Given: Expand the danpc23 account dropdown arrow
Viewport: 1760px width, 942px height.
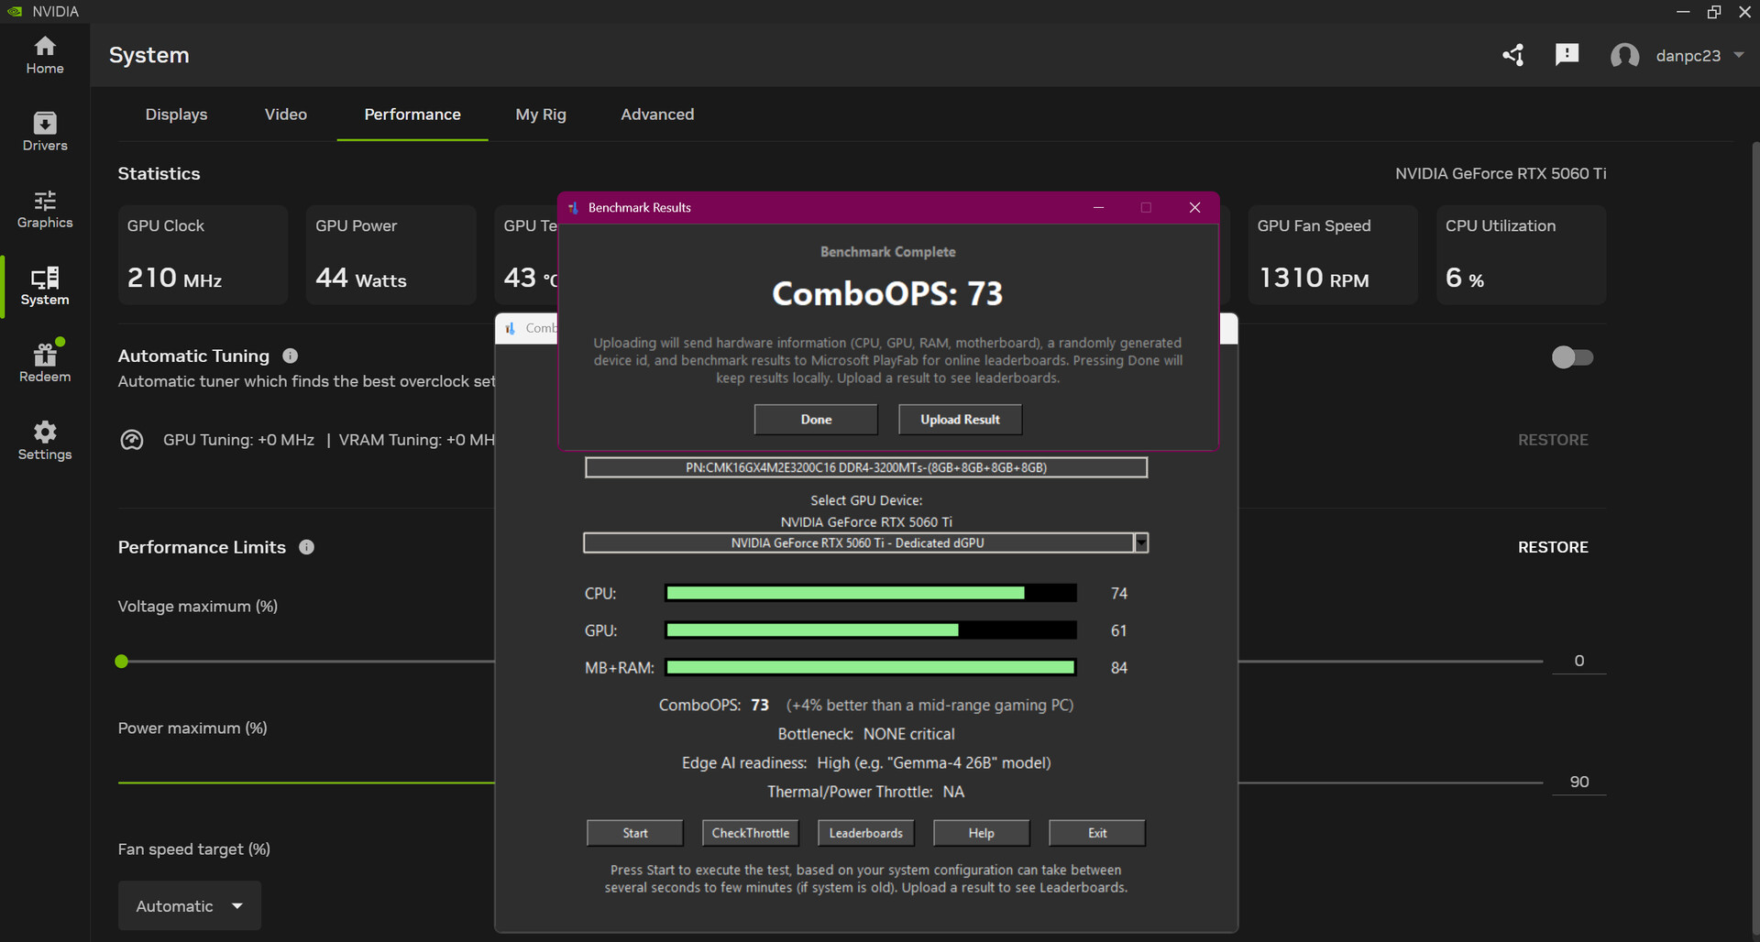Looking at the screenshot, I should click(x=1739, y=55).
